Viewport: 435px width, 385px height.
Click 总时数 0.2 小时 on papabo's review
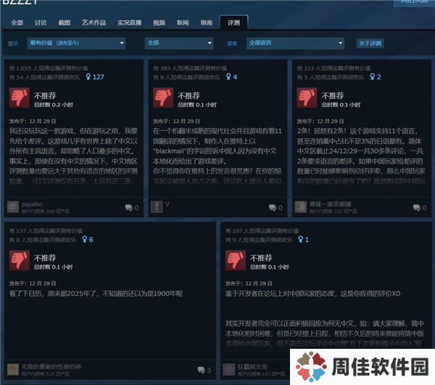point(53,105)
